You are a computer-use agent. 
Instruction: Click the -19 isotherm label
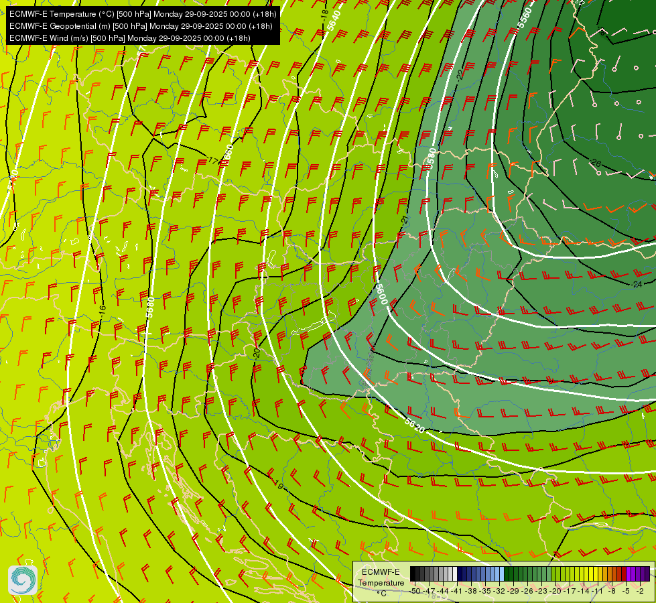279,485
